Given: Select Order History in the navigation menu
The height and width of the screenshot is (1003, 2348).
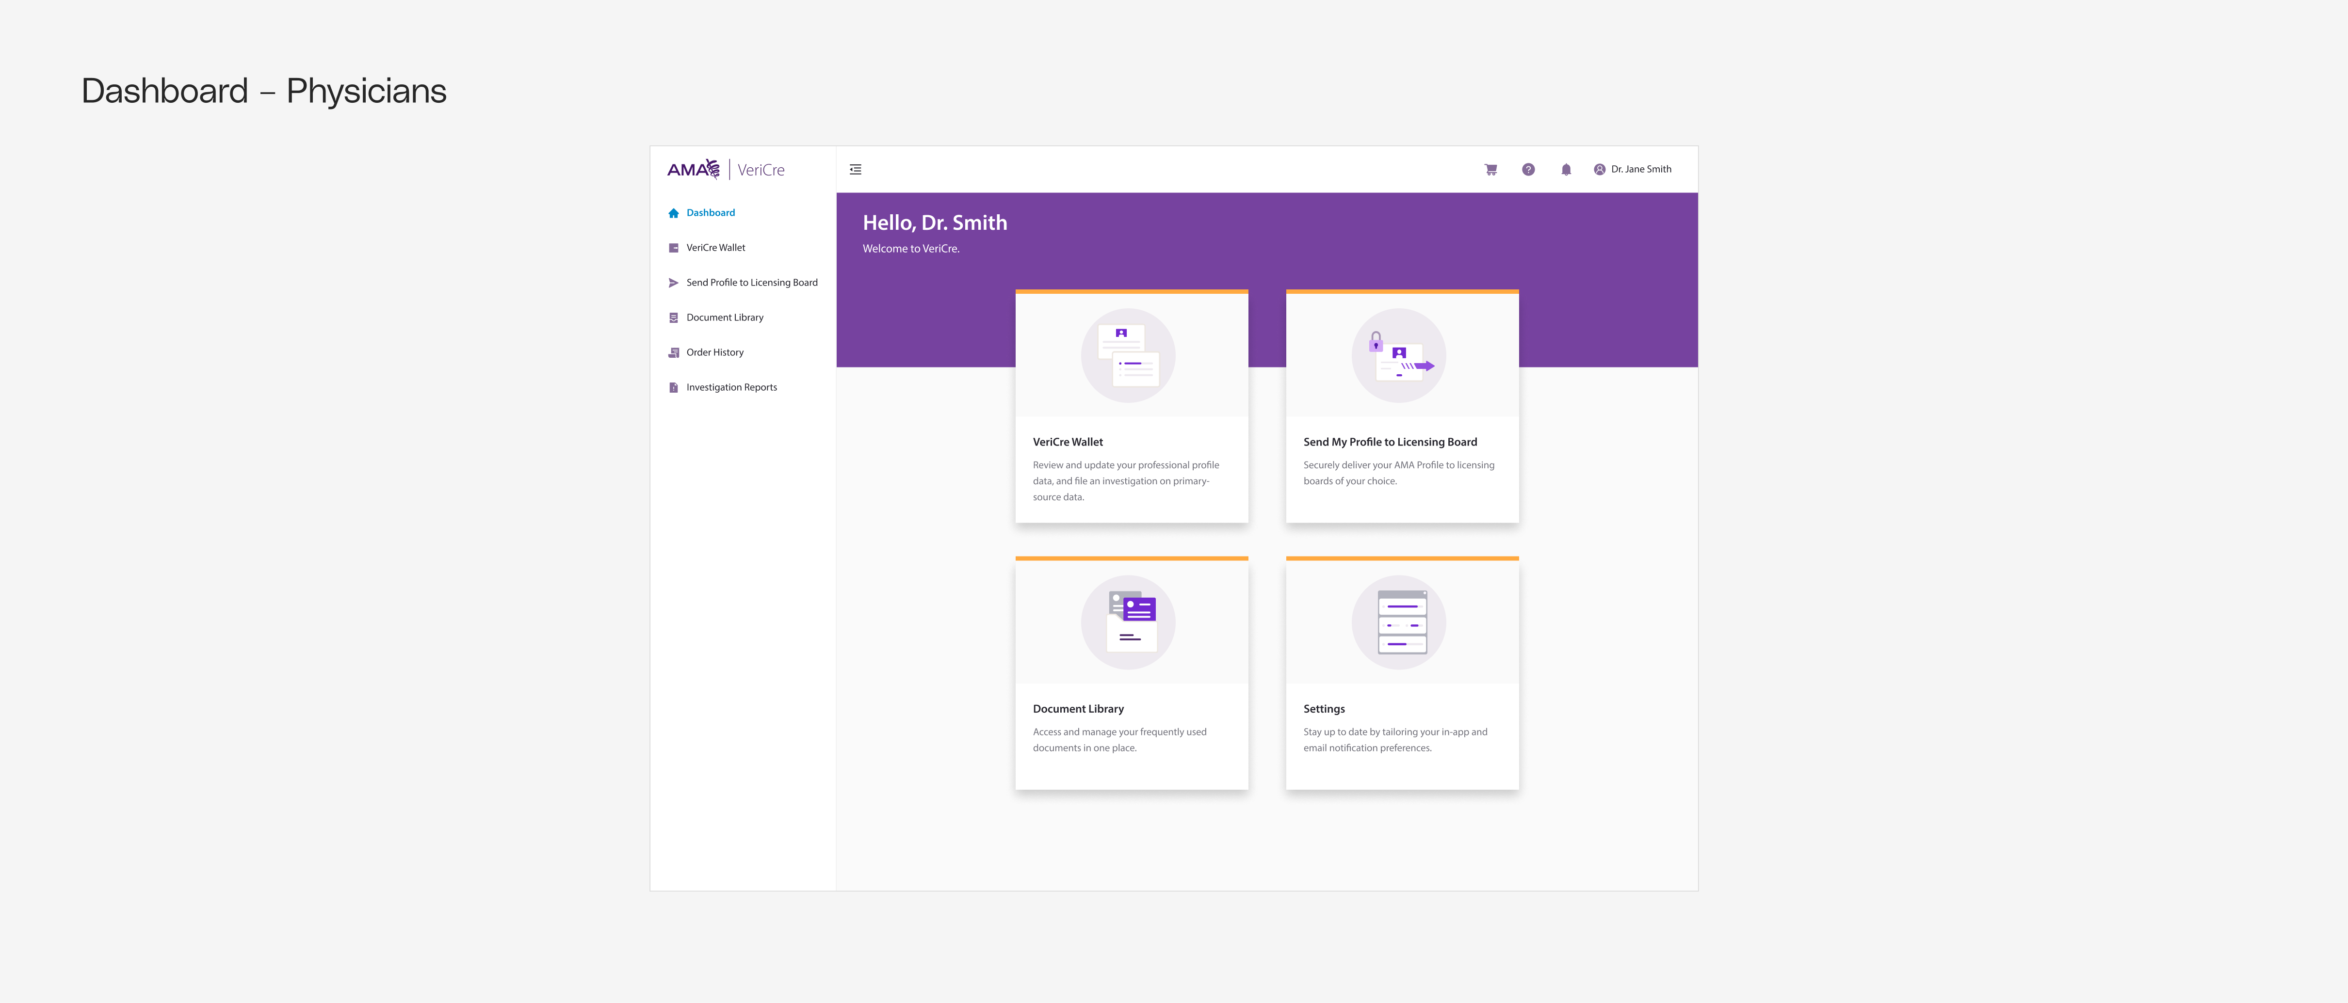Looking at the screenshot, I should click(714, 351).
